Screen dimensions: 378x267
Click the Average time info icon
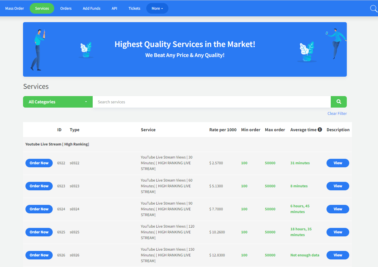pyautogui.click(x=320, y=130)
